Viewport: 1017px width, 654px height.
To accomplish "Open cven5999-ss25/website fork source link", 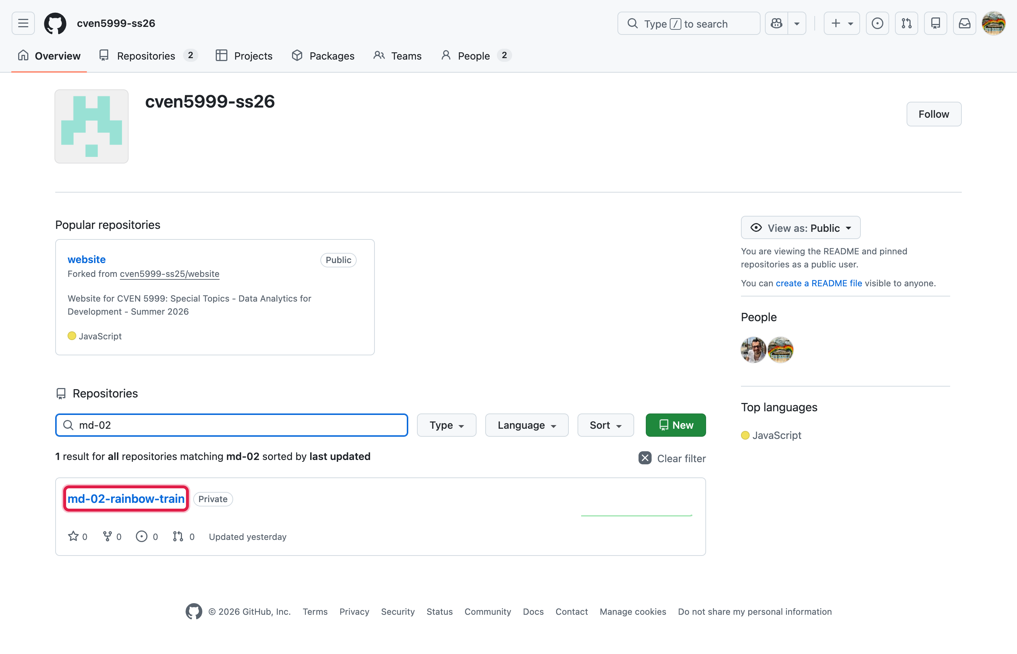I will (169, 274).
